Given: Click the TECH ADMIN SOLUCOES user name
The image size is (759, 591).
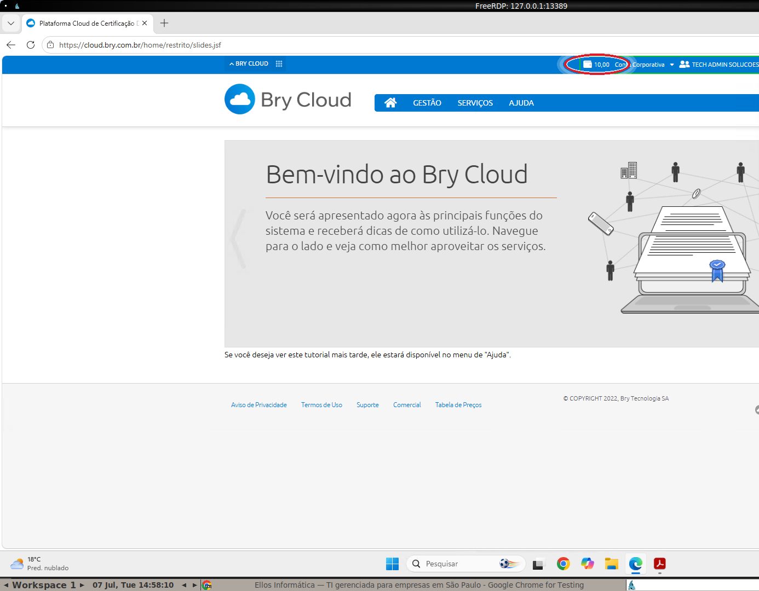Looking at the screenshot, I should pos(725,65).
